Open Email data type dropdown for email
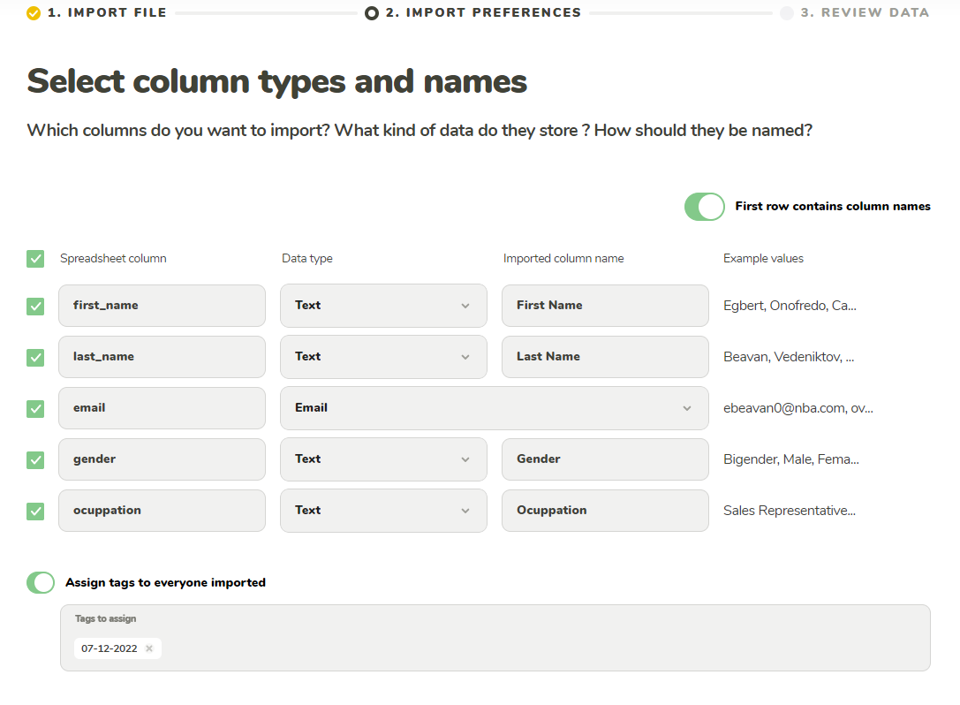This screenshot has width=960, height=705. click(x=494, y=408)
